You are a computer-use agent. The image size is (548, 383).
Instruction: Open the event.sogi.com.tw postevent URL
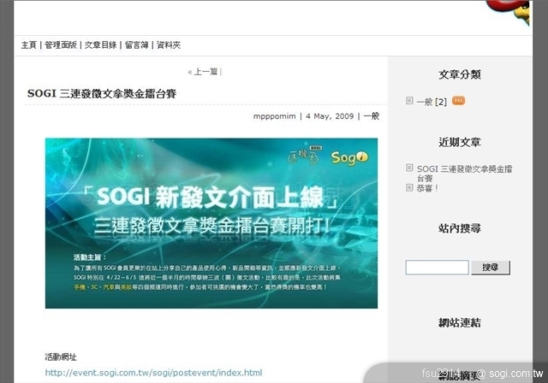(x=153, y=373)
